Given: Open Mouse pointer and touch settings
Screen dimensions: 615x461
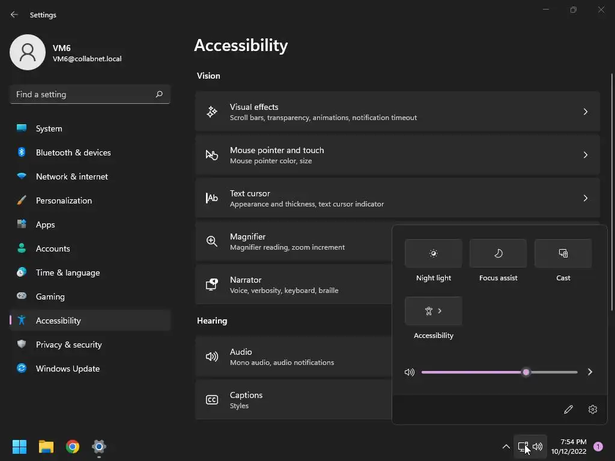Looking at the screenshot, I should pos(398,155).
